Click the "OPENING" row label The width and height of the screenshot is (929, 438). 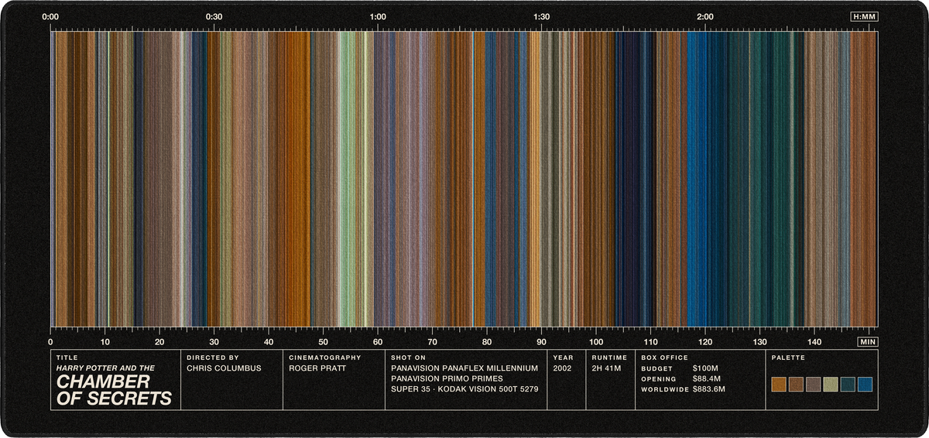[x=659, y=379]
